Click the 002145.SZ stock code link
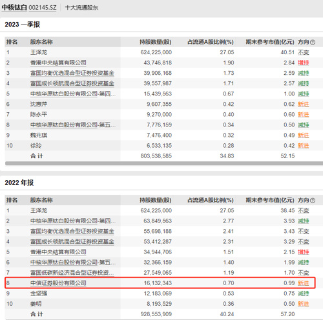This screenshot has height=320, width=323. [43, 8]
